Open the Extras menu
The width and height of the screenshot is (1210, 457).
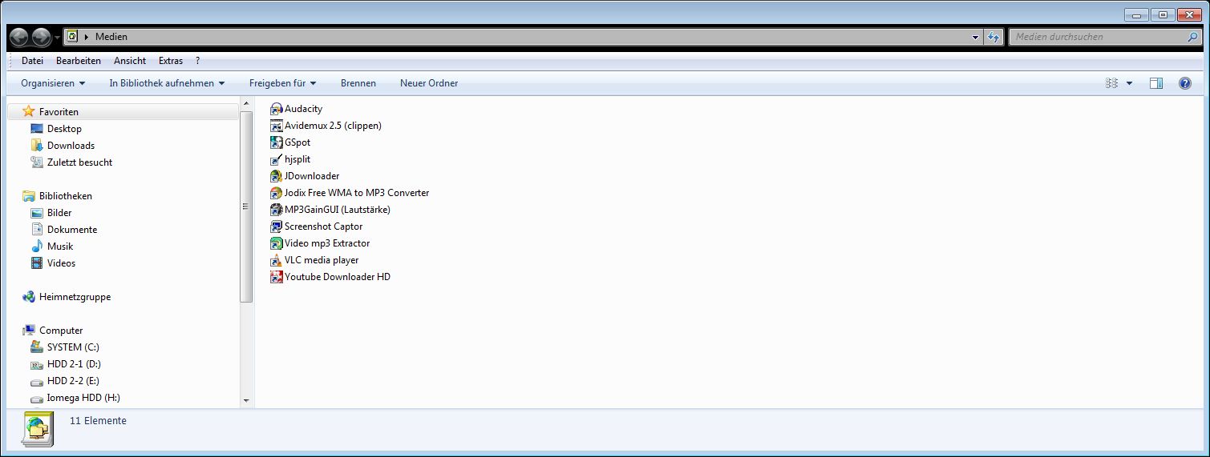(171, 61)
